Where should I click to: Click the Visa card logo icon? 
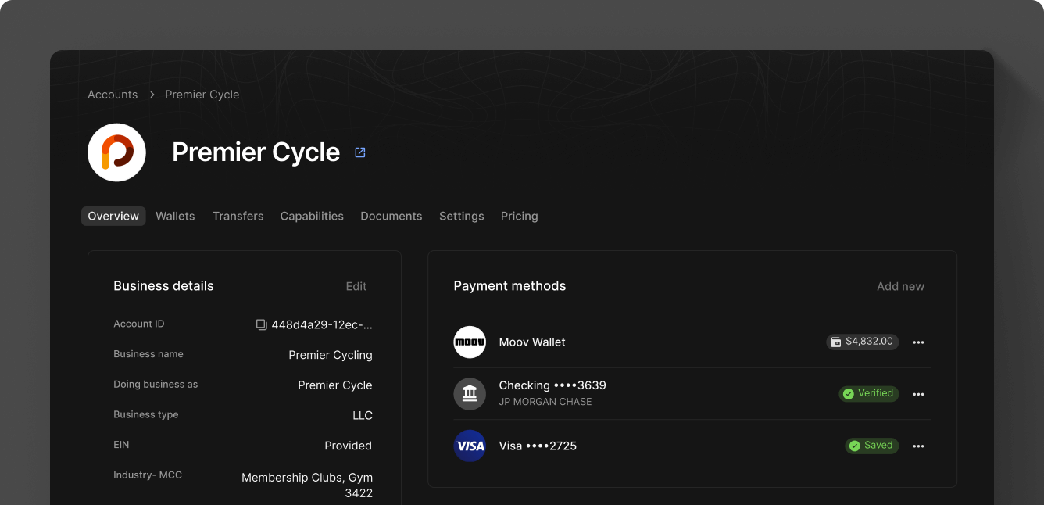[470, 446]
